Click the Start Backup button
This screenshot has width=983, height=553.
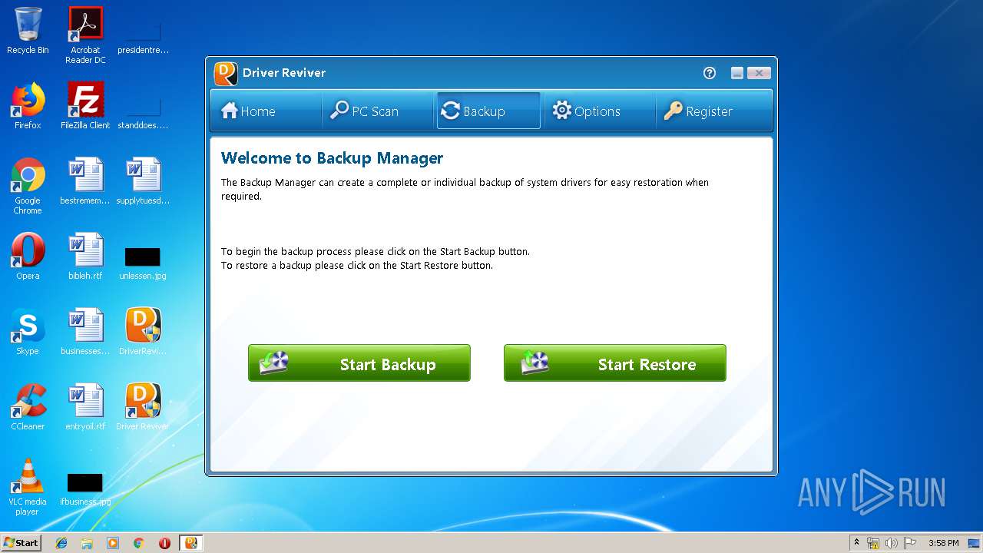coord(359,363)
